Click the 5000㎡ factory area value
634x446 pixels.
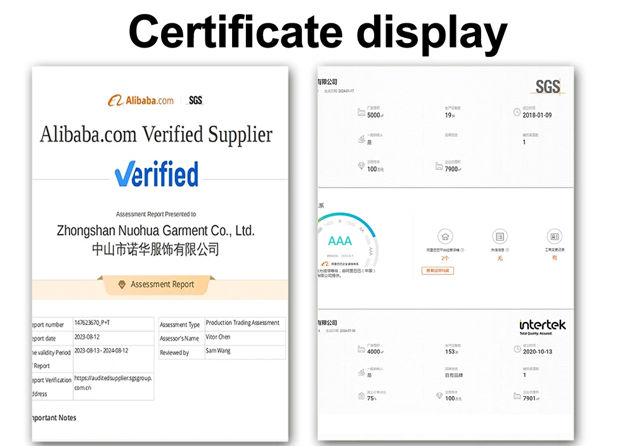coord(375,115)
